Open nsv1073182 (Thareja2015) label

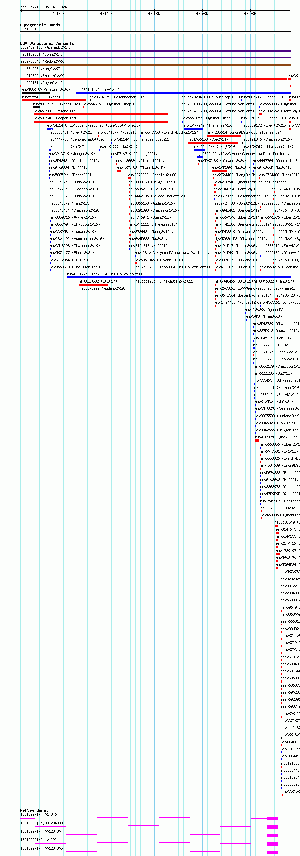pyautogui.click(x=141, y=168)
